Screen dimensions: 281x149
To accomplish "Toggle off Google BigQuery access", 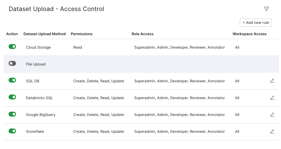I will [x=12, y=114].
